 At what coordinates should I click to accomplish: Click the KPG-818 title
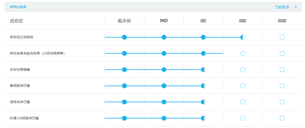click(18, 7)
